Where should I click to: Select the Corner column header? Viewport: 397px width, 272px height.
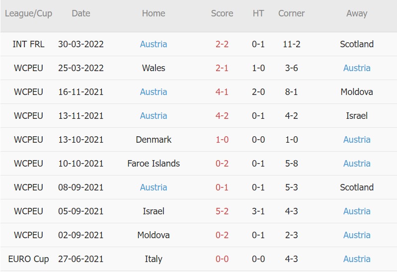pos(291,13)
